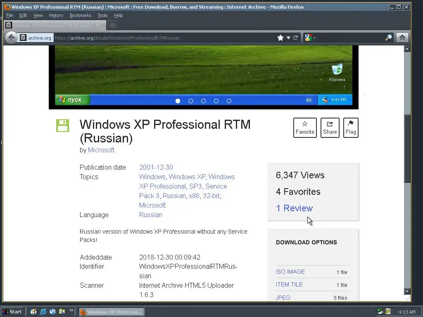Click the magnifier quick launch icon
The width and height of the screenshot is (423, 317).
pyautogui.click(x=62, y=312)
